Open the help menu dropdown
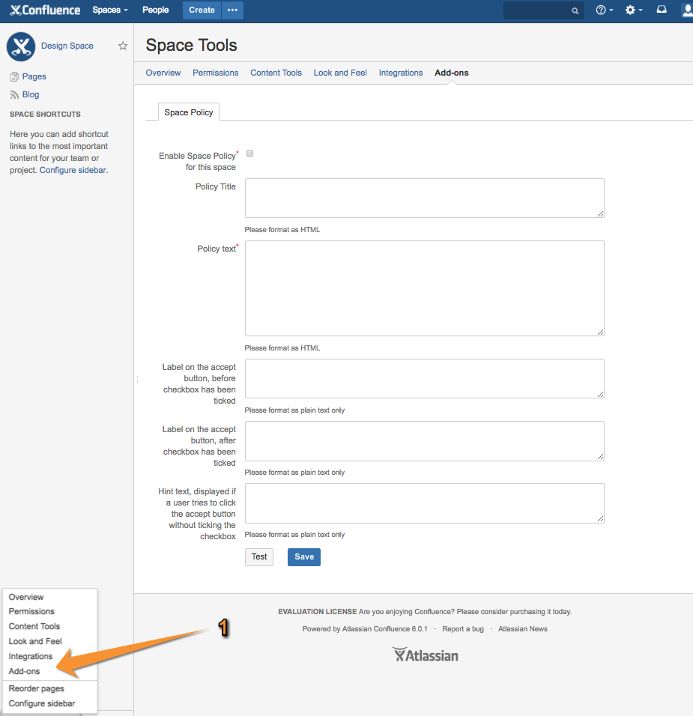This screenshot has width=693, height=716. (x=604, y=10)
